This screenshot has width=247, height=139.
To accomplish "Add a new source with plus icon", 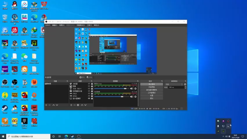I will 71,105.
